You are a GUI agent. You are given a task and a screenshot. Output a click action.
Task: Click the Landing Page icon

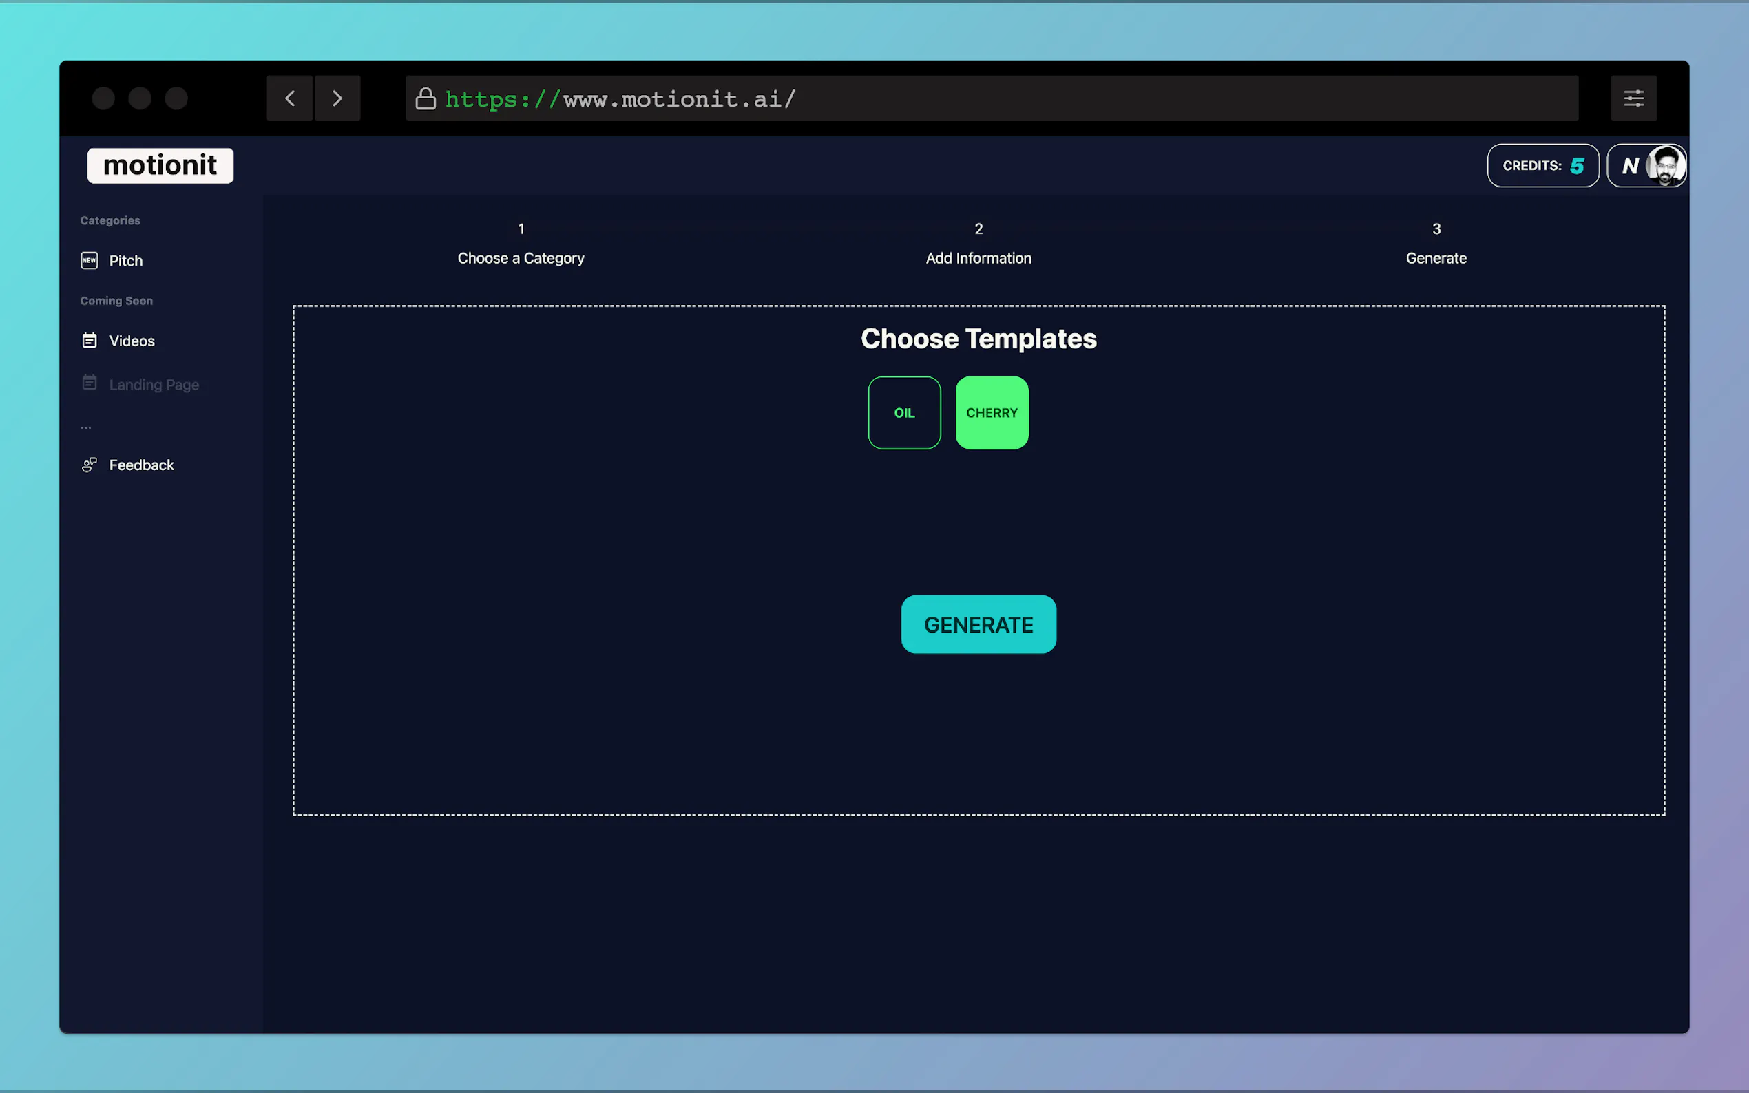click(88, 383)
